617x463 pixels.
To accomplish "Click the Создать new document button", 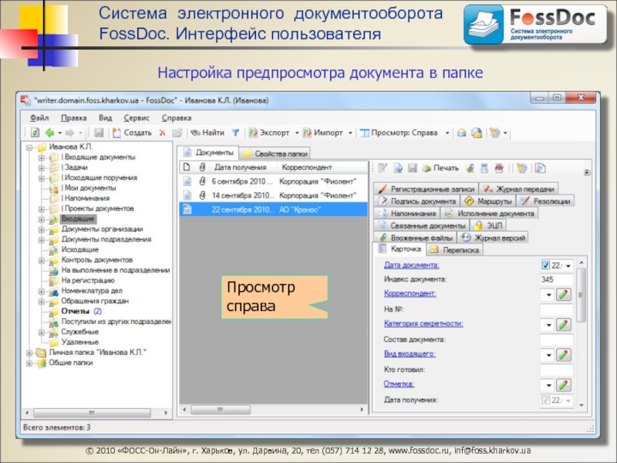I will 132,133.
